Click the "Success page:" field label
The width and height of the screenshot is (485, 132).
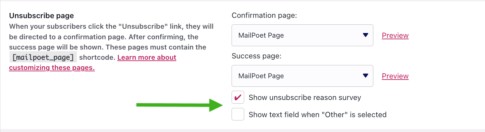pos(256,56)
